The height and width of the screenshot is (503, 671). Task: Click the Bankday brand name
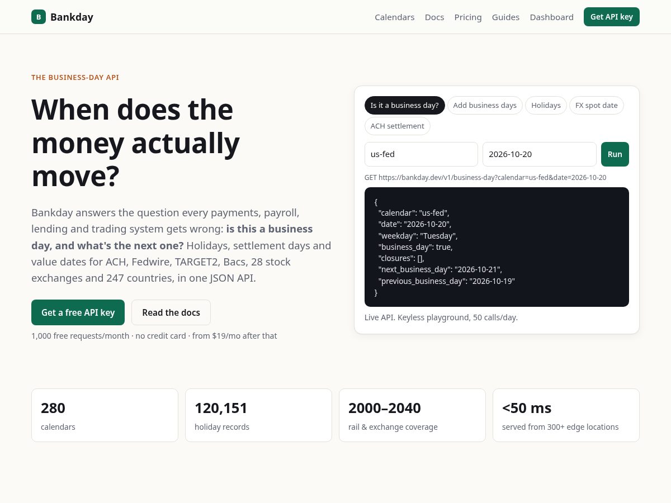[x=72, y=17]
